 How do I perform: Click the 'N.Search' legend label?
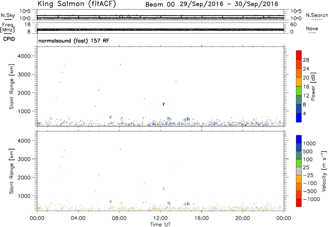(317, 15)
